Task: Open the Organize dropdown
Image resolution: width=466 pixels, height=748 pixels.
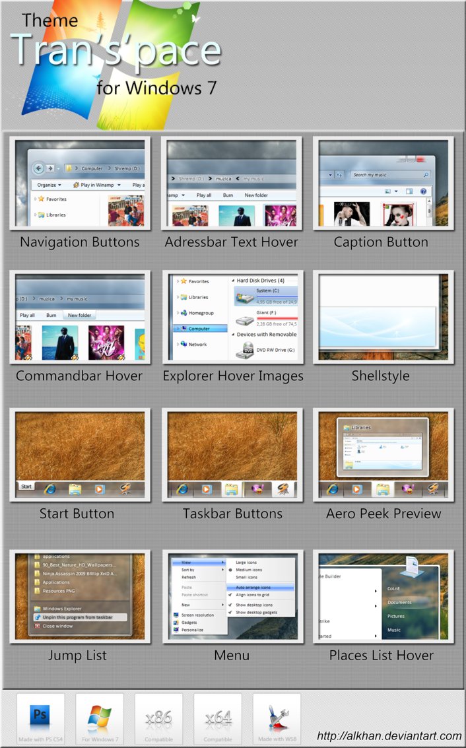Action: [50, 185]
